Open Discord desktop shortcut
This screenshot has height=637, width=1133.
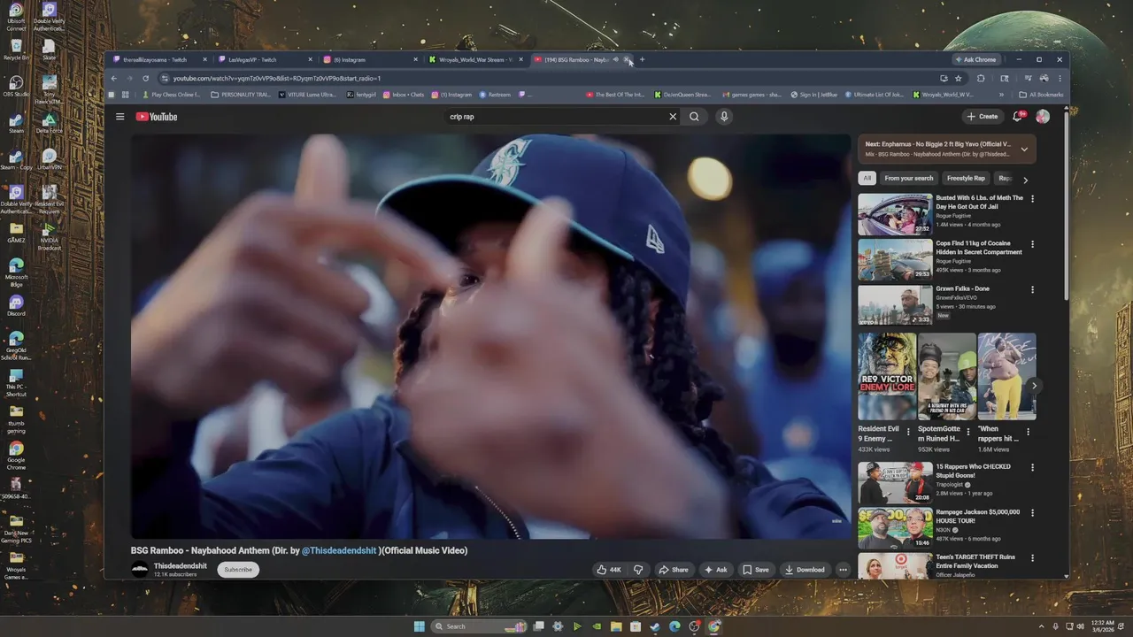point(16,306)
